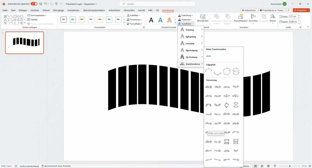The width and height of the screenshot is (312, 168).
Task: Open the Auswahlbereich pane
Action: coord(240,18)
